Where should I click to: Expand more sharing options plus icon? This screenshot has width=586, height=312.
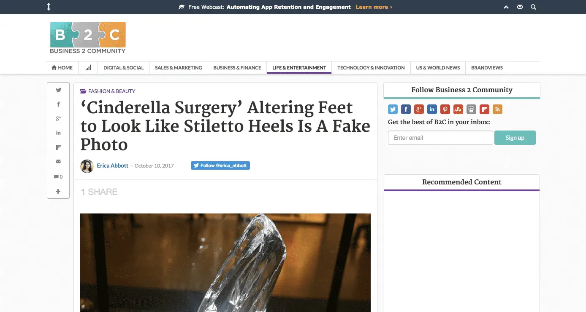coord(58,192)
